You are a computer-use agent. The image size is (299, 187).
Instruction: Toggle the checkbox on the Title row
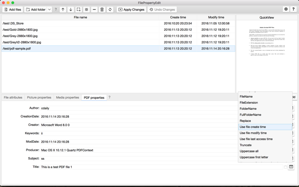tap(285, 167)
